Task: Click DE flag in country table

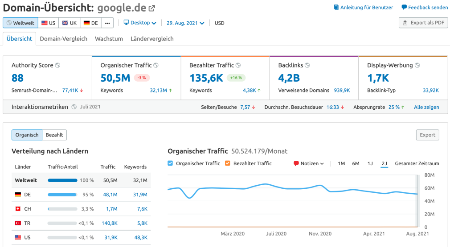Action: tap(18, 195)
